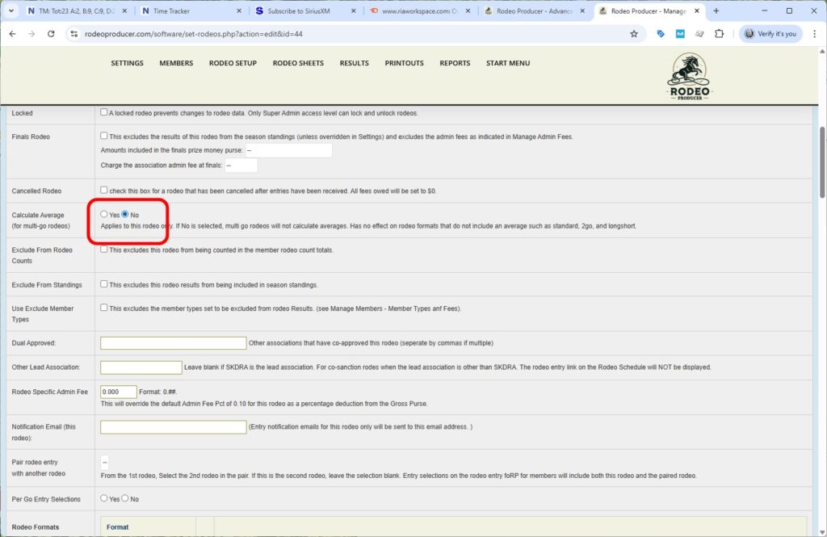The width and height of the screenshot is (827, 537).
Task: Open the browser extensions puzzle icon
Action: pos(720,34)
